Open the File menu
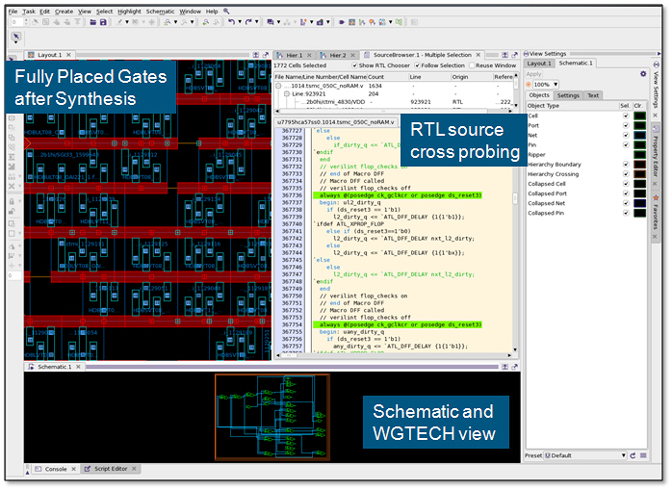This screenshot has width=672, height=490. coord(13,12)
